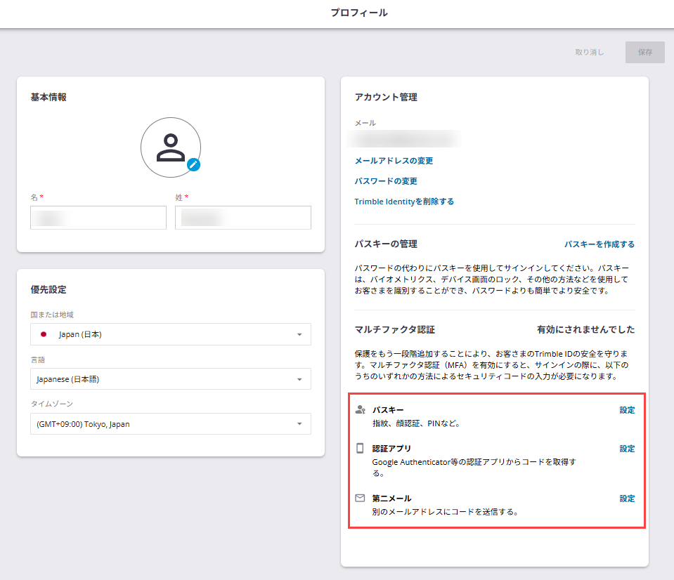The width and height of the screenshot is (674, 580).
Task: Click the 取り消し button
Action: click(588, 52)
